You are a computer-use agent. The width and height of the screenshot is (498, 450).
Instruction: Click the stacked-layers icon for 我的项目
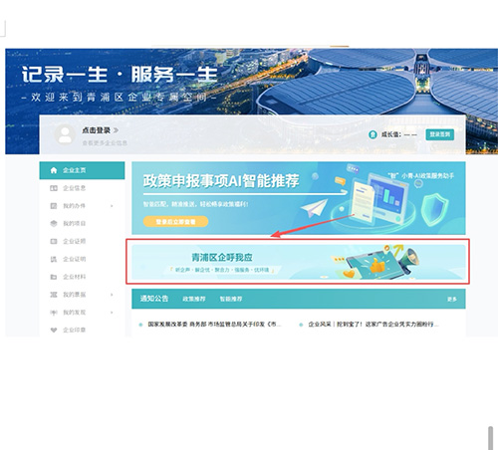pos(54,223)
